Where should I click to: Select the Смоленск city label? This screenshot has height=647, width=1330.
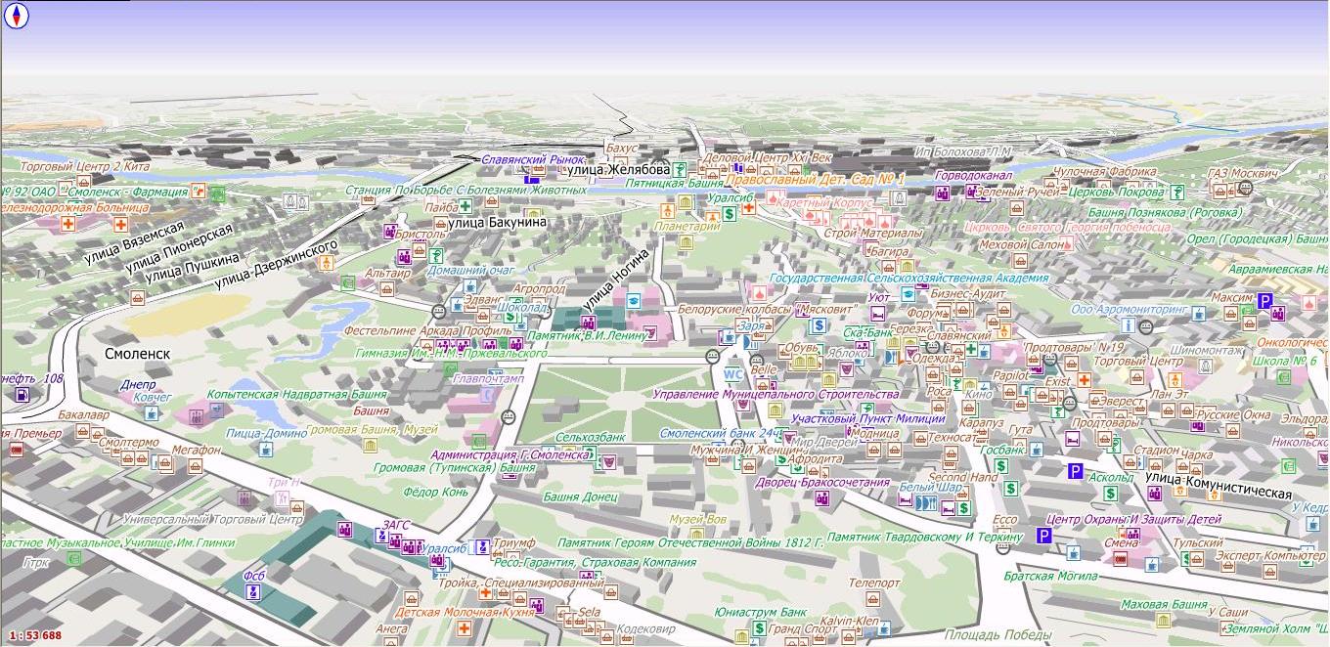[138, 354]
